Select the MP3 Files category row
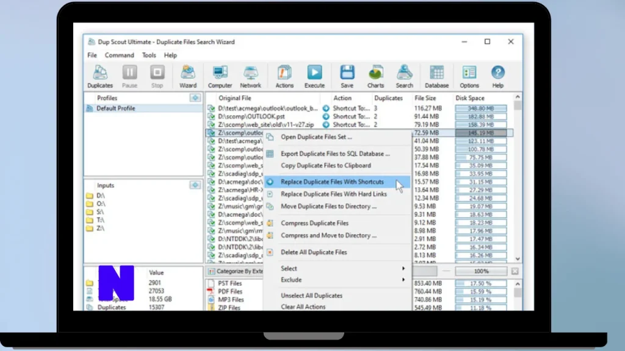Image resolution: width=625 pixels, height=351 pixels. tap(231, 300)
